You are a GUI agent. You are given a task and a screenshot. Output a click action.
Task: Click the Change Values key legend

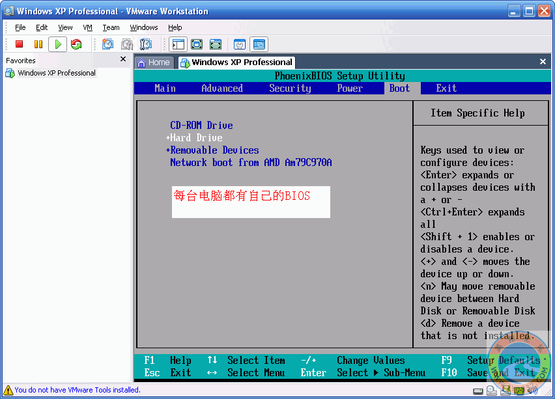point(353,361)
